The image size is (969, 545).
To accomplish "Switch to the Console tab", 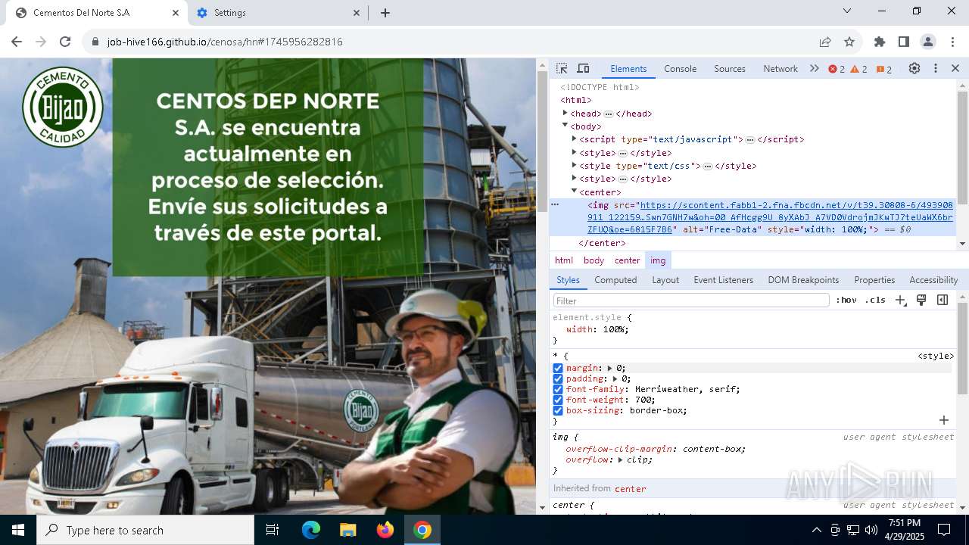I will tap(680, 69).
